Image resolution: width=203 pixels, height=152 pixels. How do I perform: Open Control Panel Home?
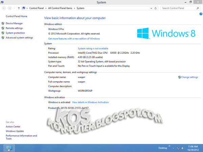17,16
